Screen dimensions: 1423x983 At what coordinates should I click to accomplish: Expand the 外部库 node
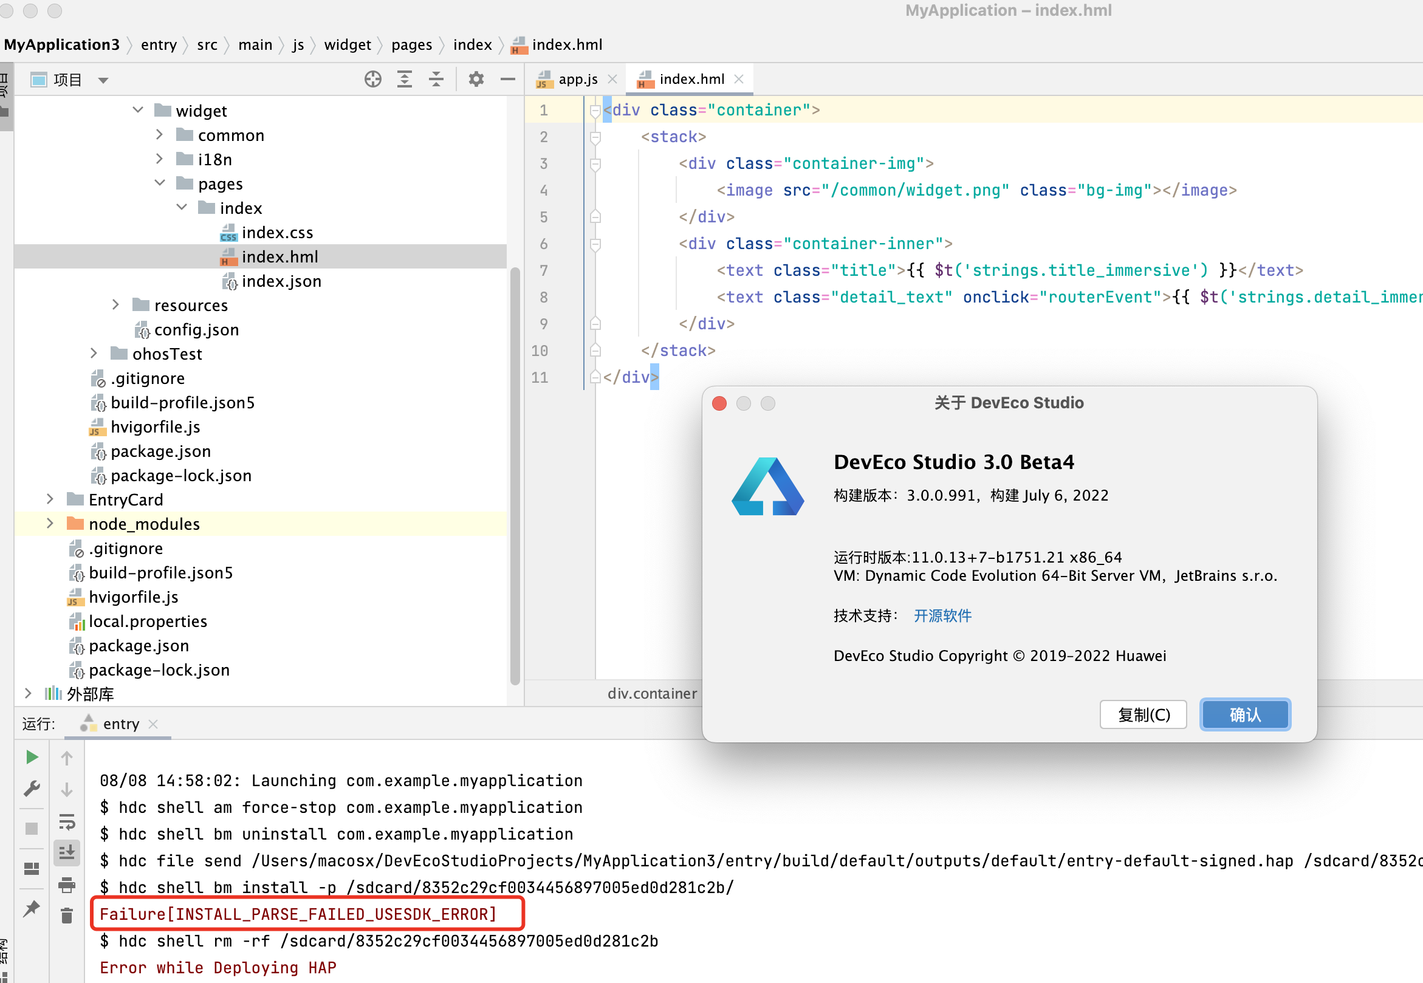[29, 694]
